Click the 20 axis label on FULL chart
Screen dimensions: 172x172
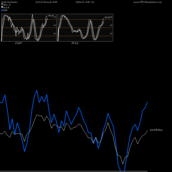coord(111,33)
